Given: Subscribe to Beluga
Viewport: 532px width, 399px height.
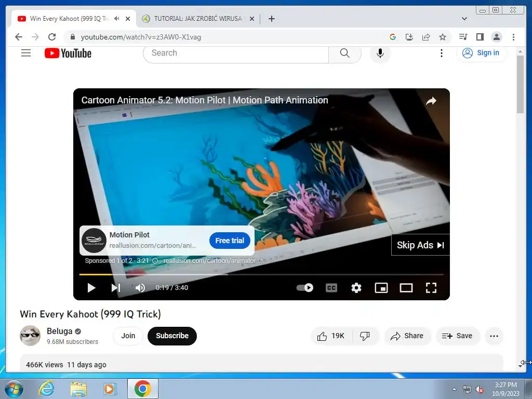Looking at the screenshot, I should pyautogui.click(x=172, y=336).
